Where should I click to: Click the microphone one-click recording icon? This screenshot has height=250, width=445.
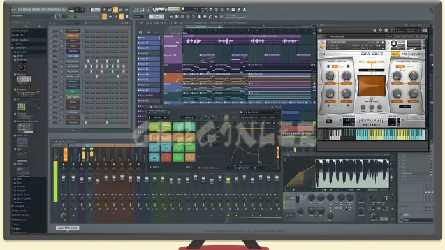click(222, 10)
